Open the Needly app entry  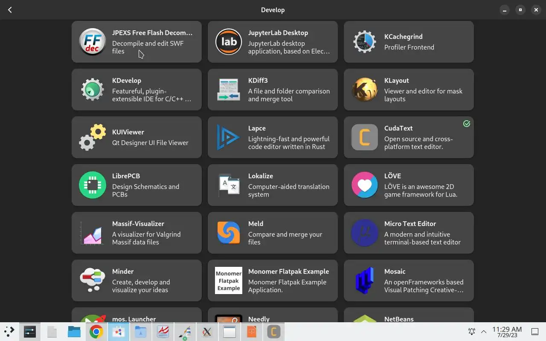273,315
